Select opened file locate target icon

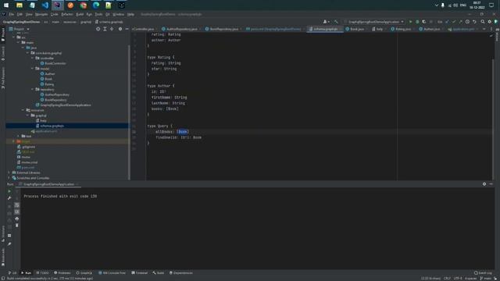pos(98,29)
